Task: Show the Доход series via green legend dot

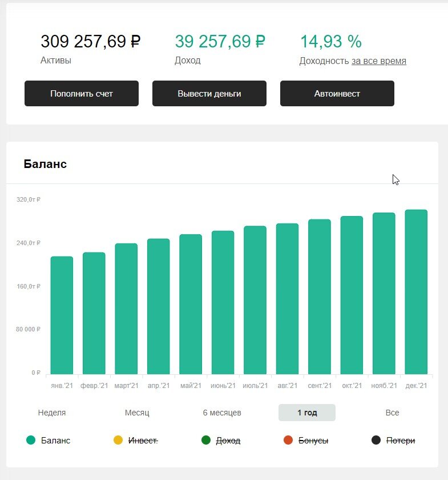Action: 206,440
